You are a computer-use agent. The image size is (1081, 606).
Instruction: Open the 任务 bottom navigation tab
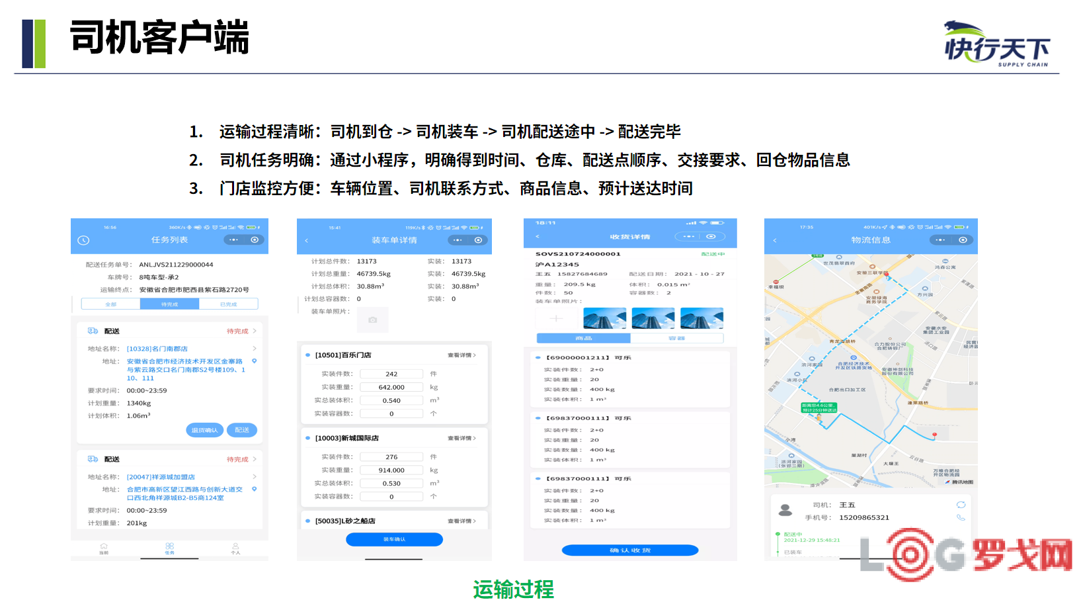tap(169, 548)
